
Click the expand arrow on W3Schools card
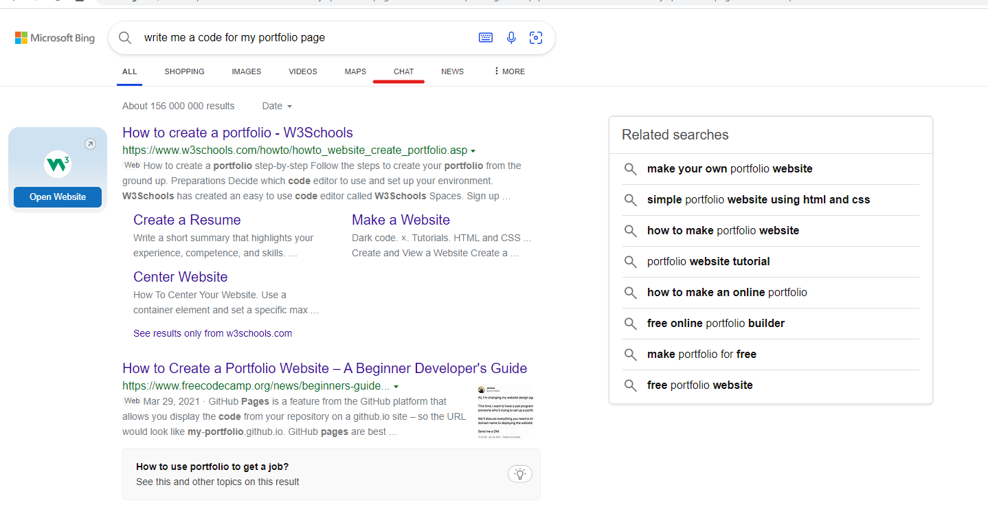click(90, 144)
